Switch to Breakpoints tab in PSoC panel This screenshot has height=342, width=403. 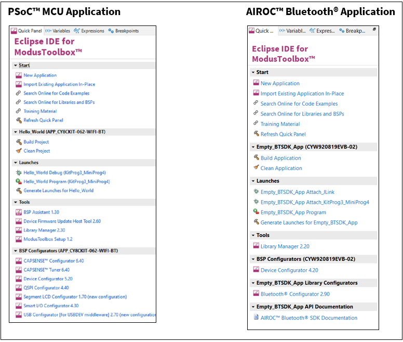[124, 31]
